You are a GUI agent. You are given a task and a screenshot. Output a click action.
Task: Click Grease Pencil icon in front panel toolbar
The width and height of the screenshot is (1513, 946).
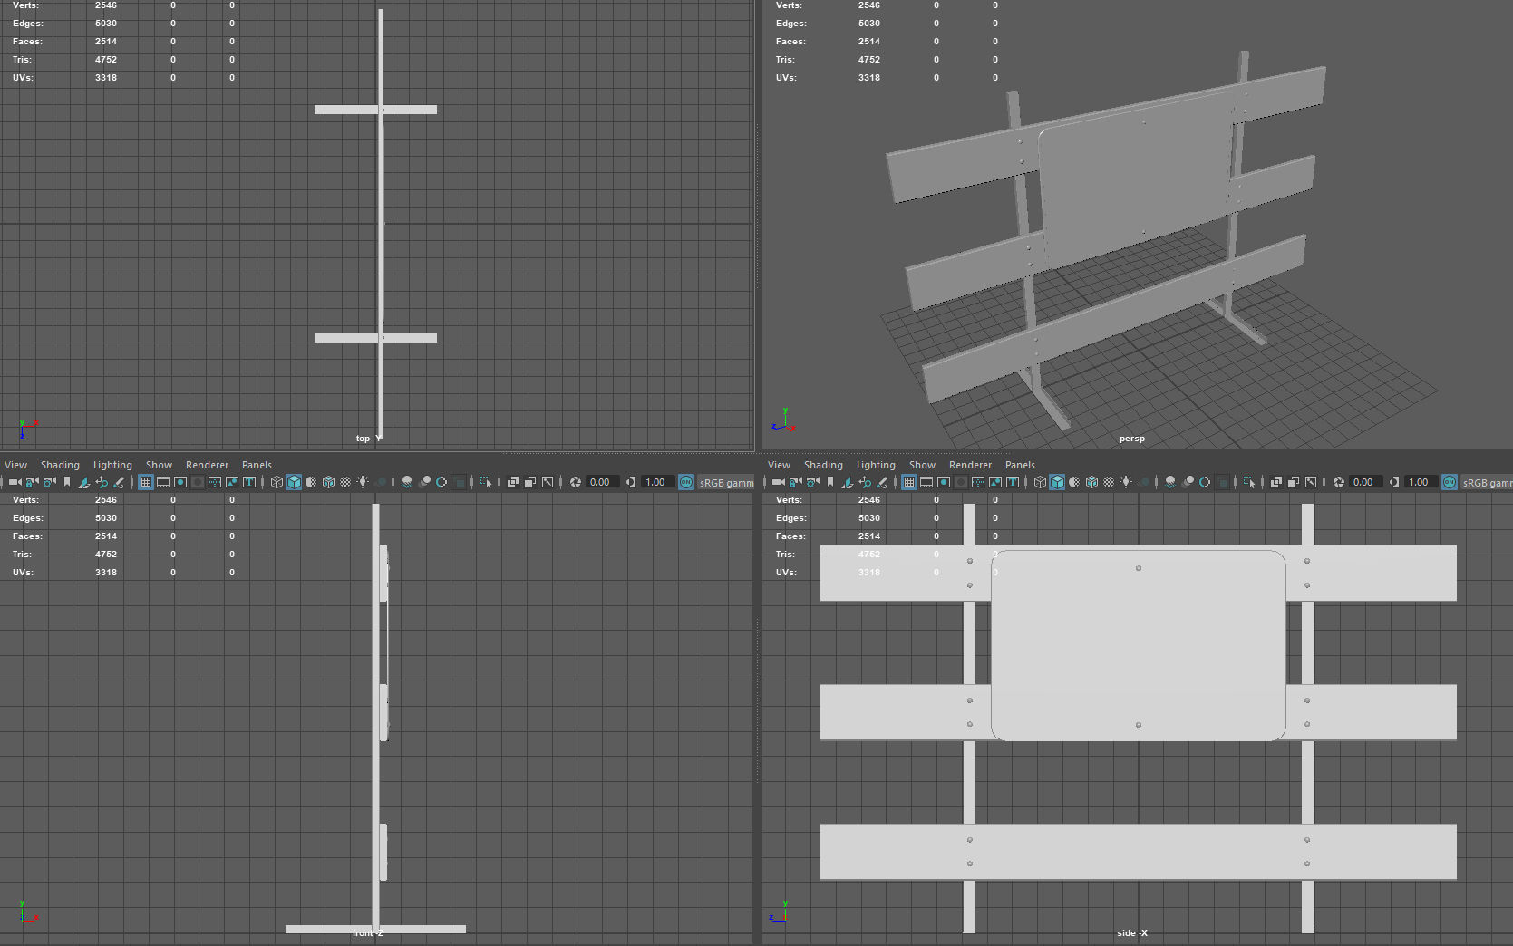click(119, 482)
